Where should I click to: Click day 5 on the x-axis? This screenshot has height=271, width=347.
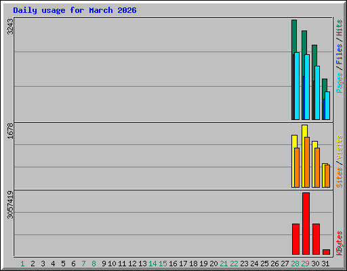63,264
